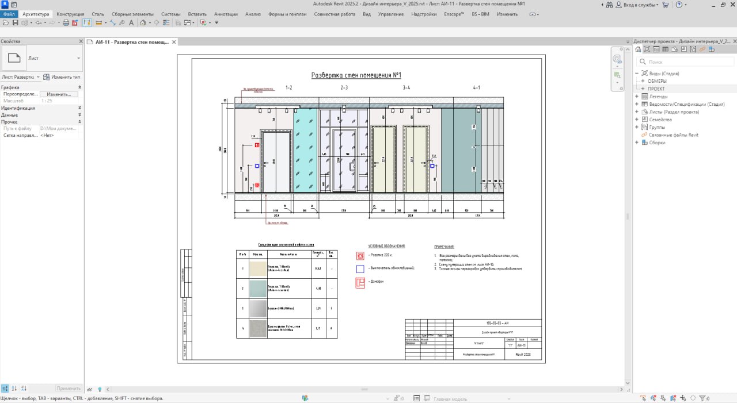Screen dimensions: 737x403
Task: Click the Zoom region icon on navigation bar
Action: tap(617, 75)
